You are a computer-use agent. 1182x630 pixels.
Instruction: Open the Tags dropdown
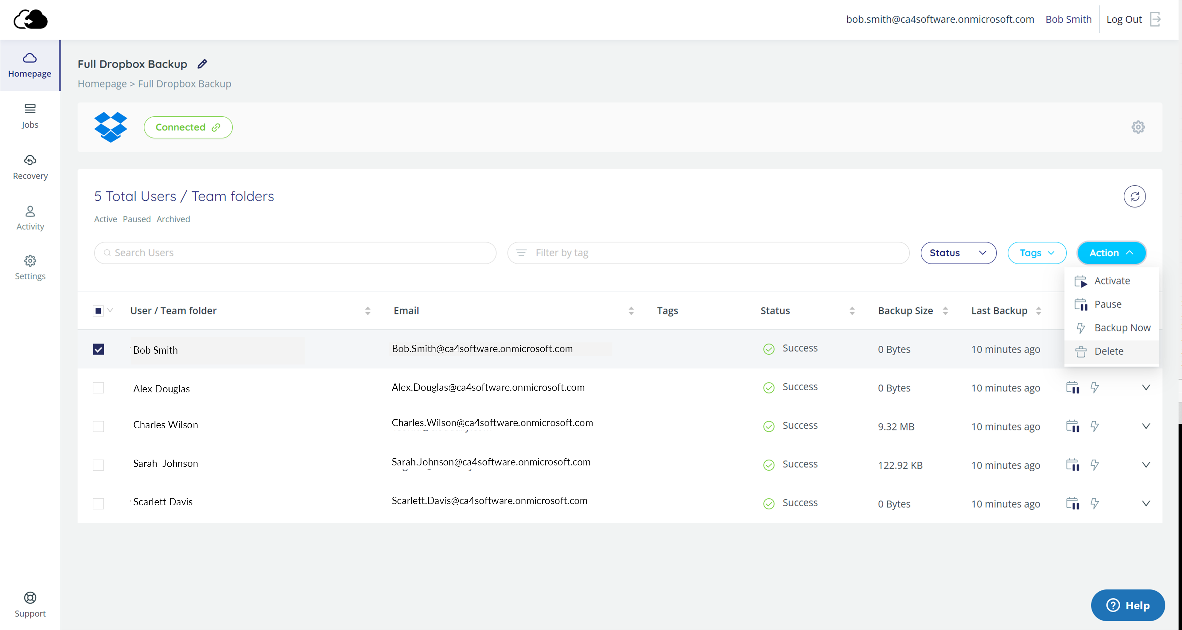point(1036,253)
